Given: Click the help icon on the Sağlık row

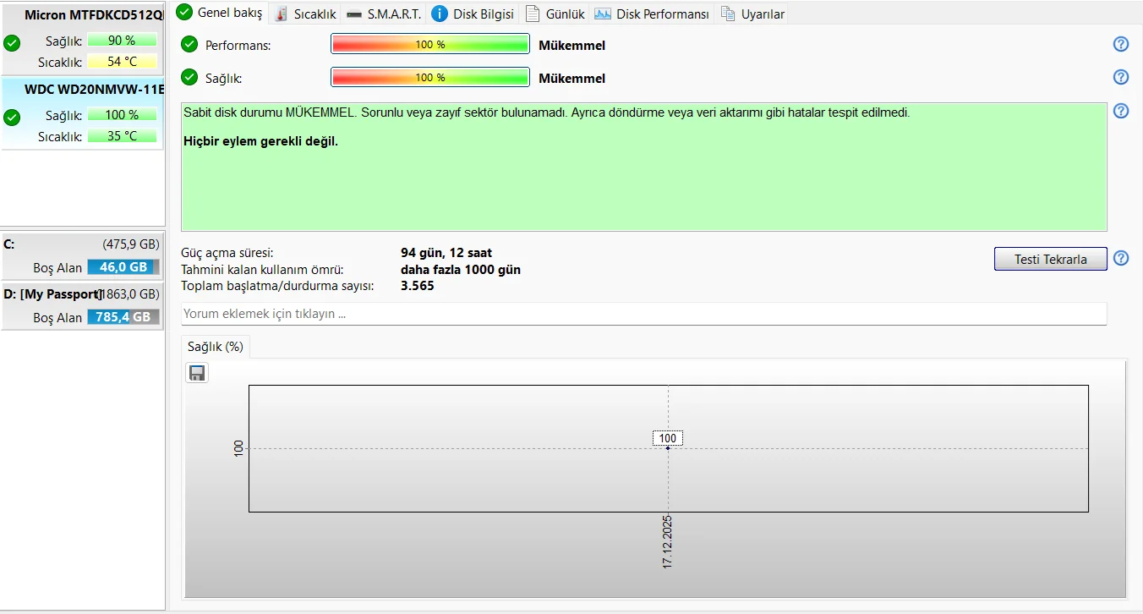Looking at the screenshot, I should pos(1121,77).
